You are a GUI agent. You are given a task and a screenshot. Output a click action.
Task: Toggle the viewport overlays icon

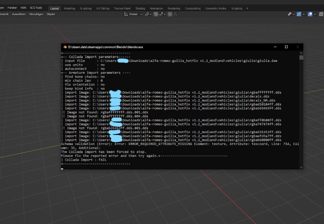coord(310,14)
